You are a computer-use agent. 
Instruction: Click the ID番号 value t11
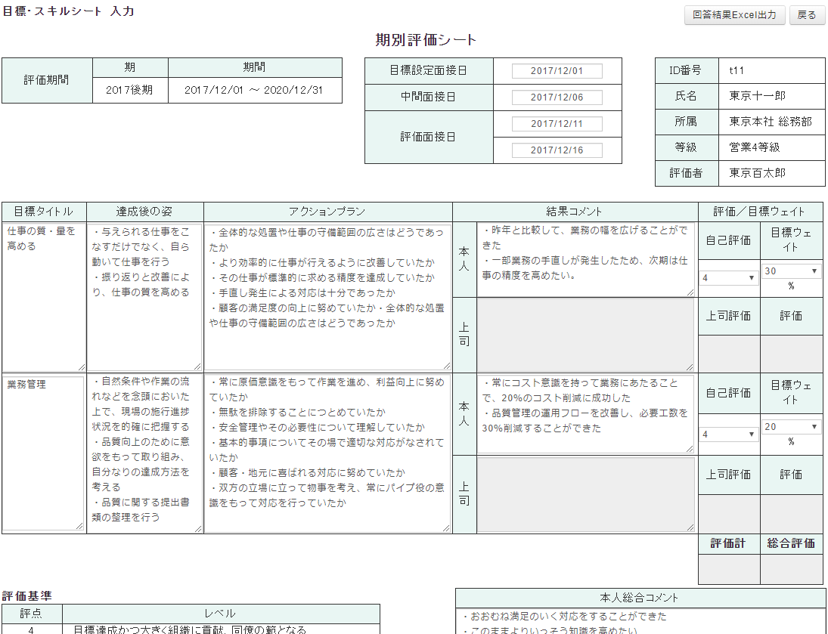737,70
